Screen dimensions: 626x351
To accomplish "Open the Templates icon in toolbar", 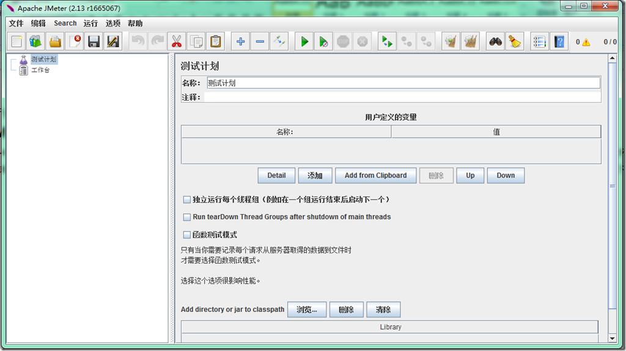I will click(35, 42).
